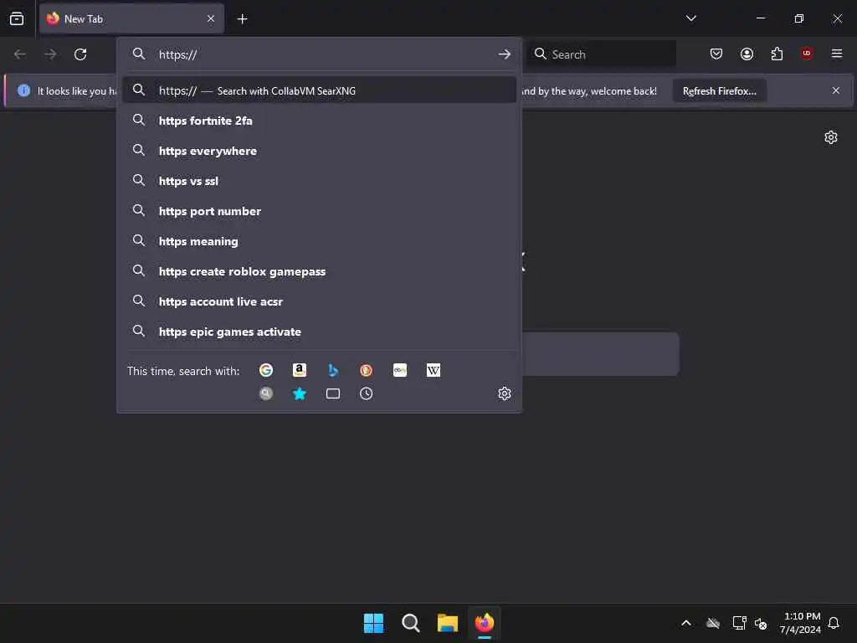Pick suggestion https create roblox gamepass
This screenshot has width=857, height=643.
pos(319,271)
